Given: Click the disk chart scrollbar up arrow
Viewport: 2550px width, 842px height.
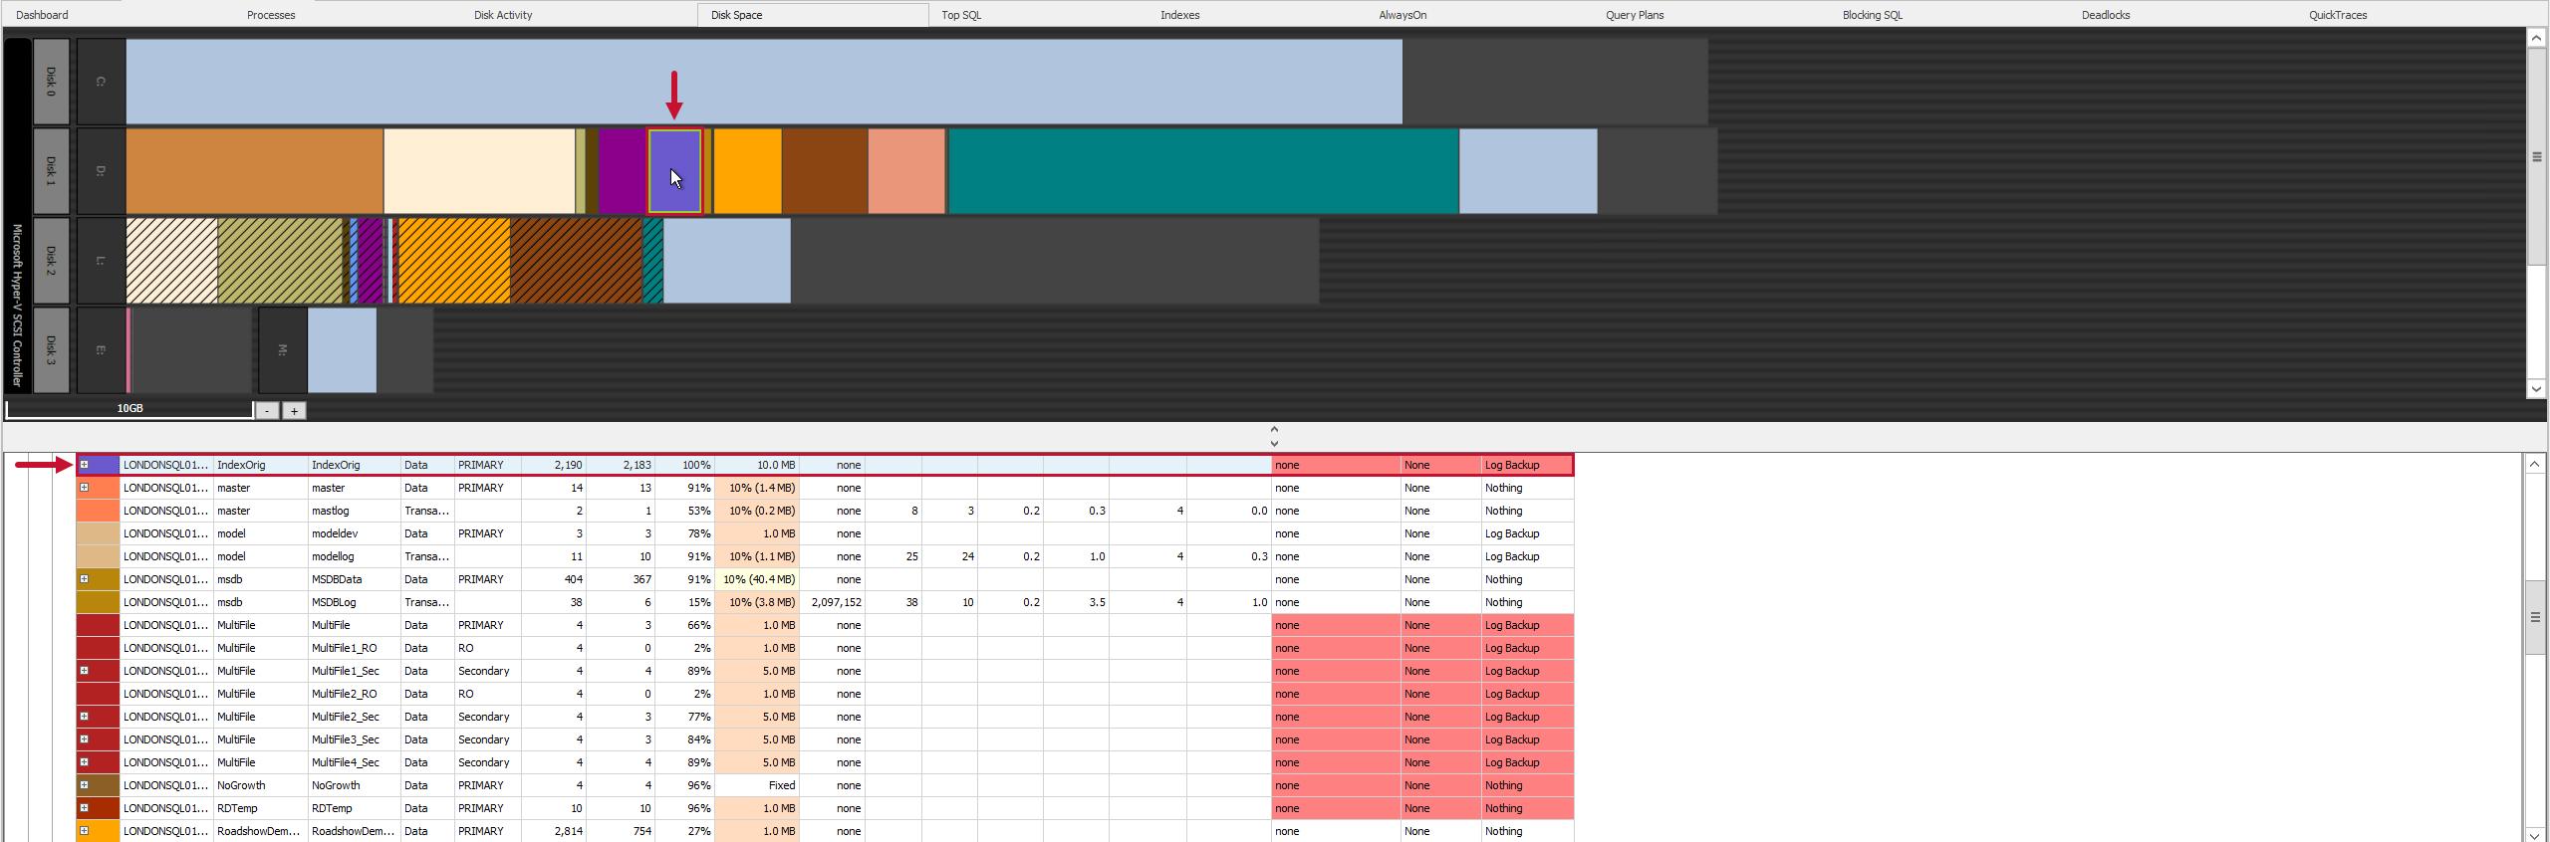Looking at the screenshot, I should pyautogui.click(x=2536, y=38).
